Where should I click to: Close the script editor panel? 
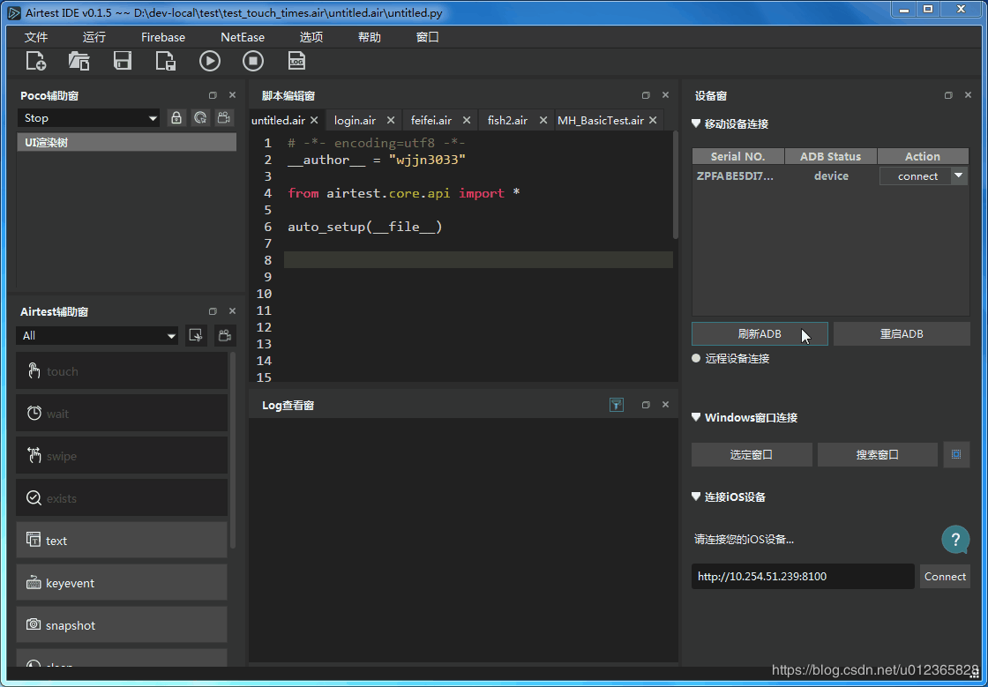(x=665, y=96)
